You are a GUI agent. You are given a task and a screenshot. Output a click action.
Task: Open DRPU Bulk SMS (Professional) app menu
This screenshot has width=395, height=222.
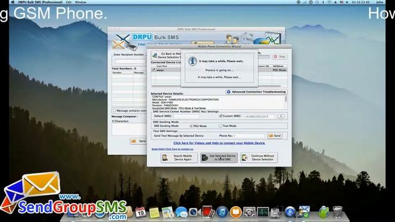pos(40,2)
